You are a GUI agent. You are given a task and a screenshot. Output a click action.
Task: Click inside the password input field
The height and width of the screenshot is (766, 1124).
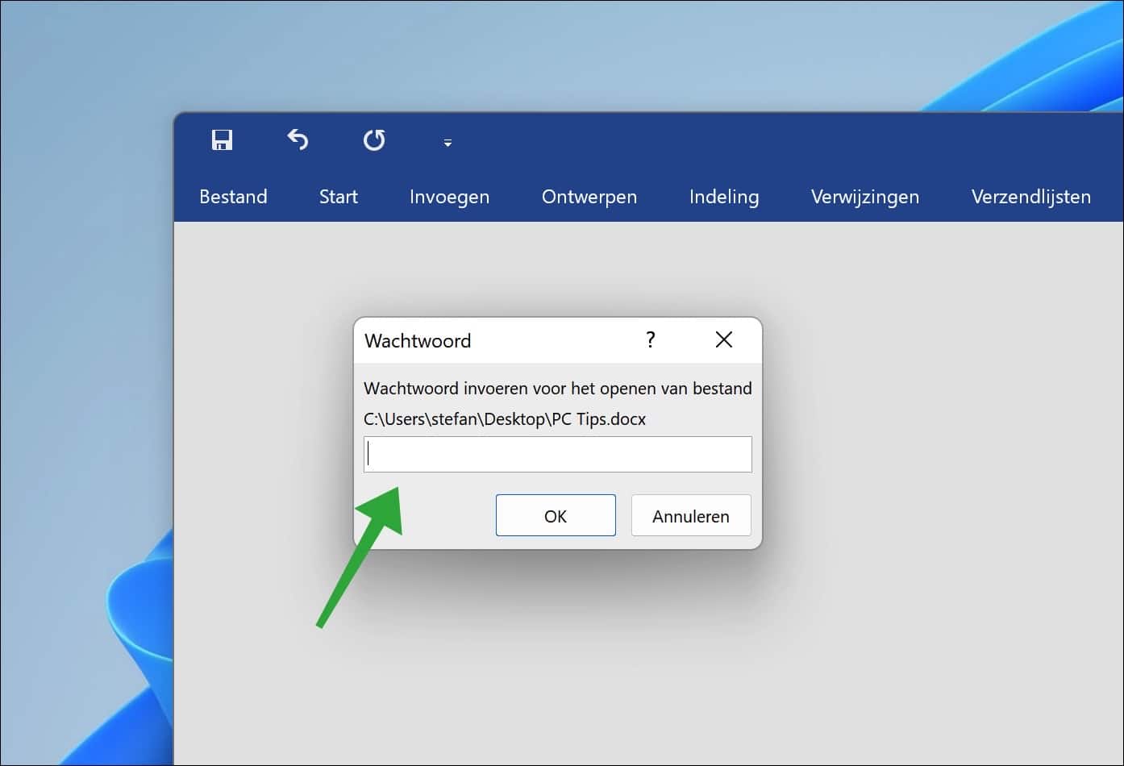click(557, 454)
